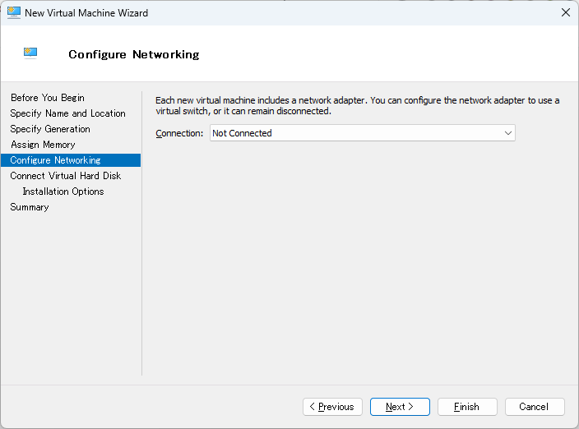Close the New Virtual Machine Wizard window
This screenshot has width=579, height=429.
coord(565,12)
